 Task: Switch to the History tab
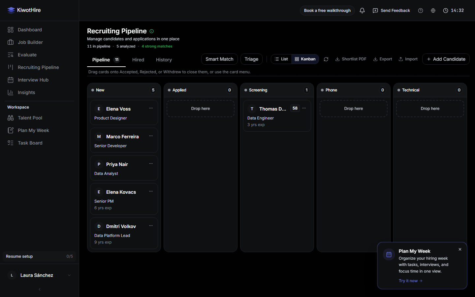click(x=164, y=60)
